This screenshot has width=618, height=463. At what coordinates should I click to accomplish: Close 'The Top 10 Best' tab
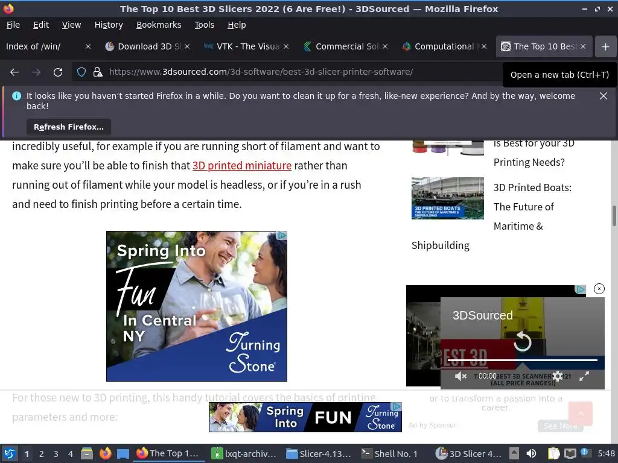pyautogui.click(x=583, y=46)
